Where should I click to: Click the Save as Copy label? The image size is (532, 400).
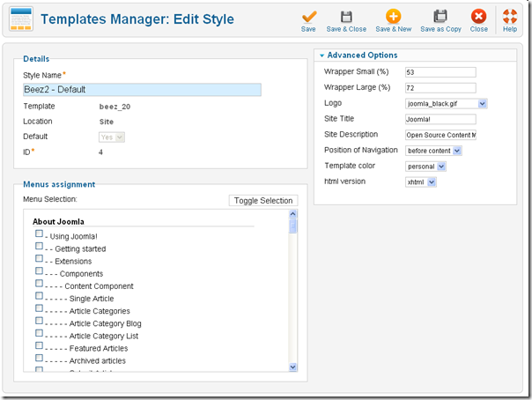440,29
